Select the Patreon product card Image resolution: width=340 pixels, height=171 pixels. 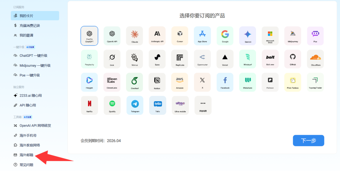(270, 82)
